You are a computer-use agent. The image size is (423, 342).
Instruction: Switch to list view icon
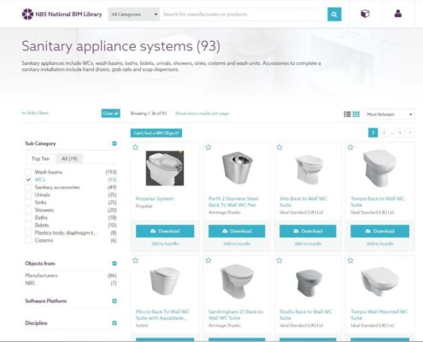pyautogui.click(x=347, y=115)
